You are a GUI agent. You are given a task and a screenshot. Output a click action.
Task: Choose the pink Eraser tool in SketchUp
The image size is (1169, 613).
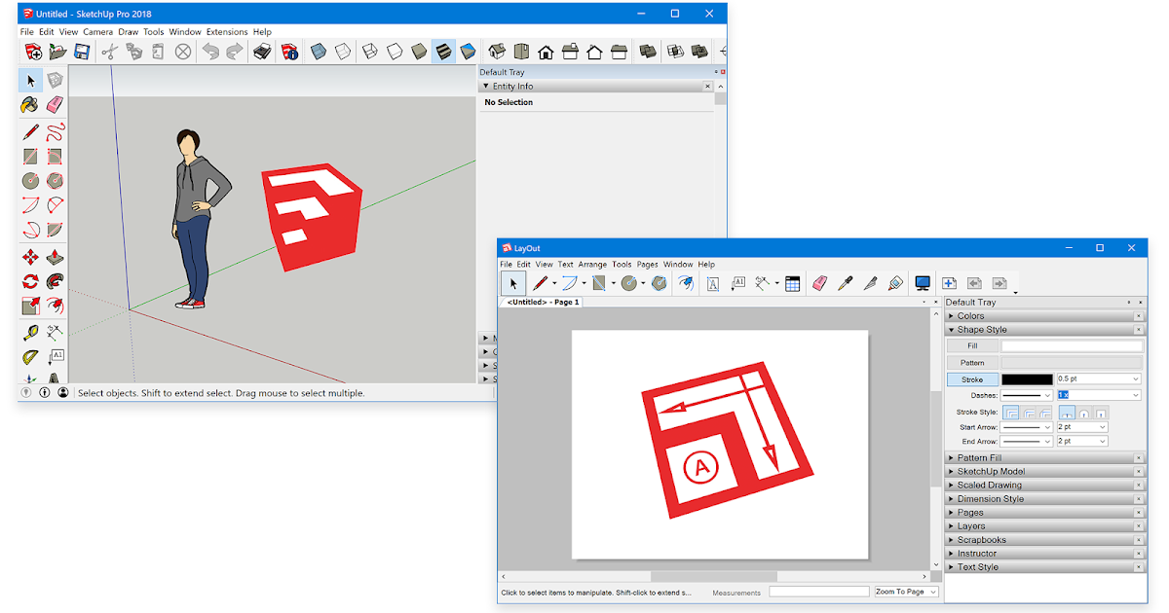(56, 105)
